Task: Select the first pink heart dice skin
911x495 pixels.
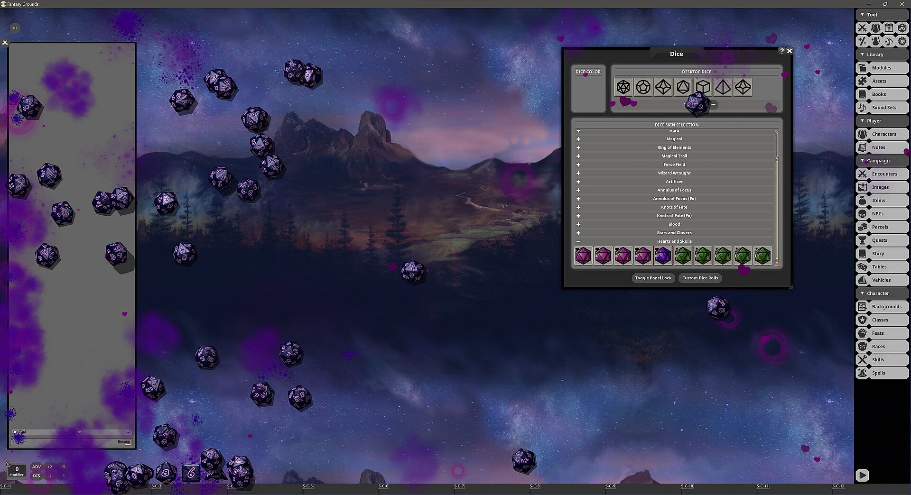Action: 583,256
